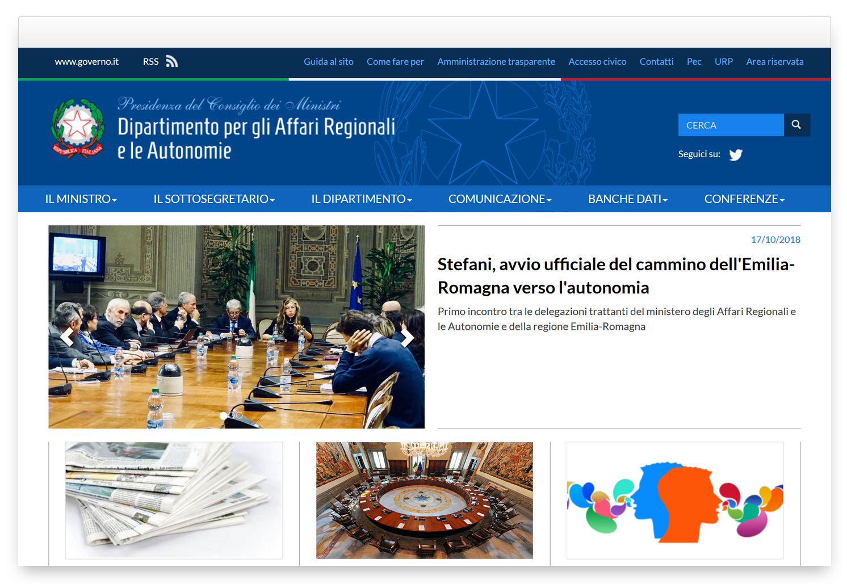Open the round conference table thumbnail
The height and width of the screenshot is (584, 847).
click(x=425, y=501)
